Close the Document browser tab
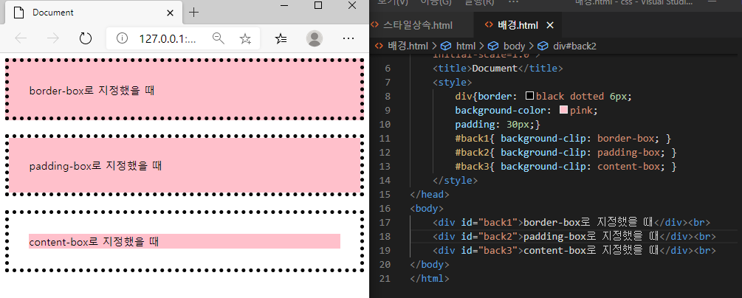 [171, 13]
